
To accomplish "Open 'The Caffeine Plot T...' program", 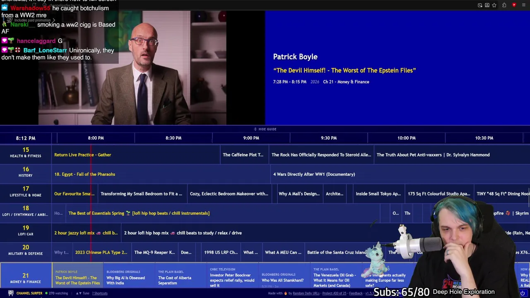I will pyautogui.click(x=244, y=155).
